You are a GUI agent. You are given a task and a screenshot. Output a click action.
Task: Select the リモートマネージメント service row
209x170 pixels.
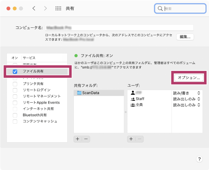pyautogui.click(x=37, y=96)
